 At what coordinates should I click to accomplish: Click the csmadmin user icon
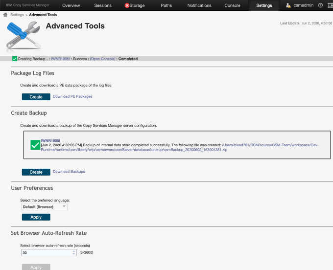click(288, 5)
